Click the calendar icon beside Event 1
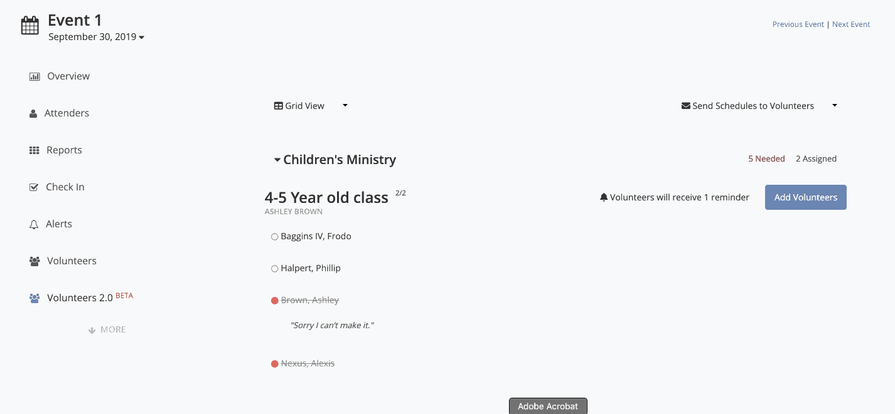This screenshot has height=414, width=895. [x=30, y=26]
